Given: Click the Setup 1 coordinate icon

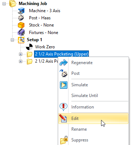Looking at the screenshot, I should (21, 40).
